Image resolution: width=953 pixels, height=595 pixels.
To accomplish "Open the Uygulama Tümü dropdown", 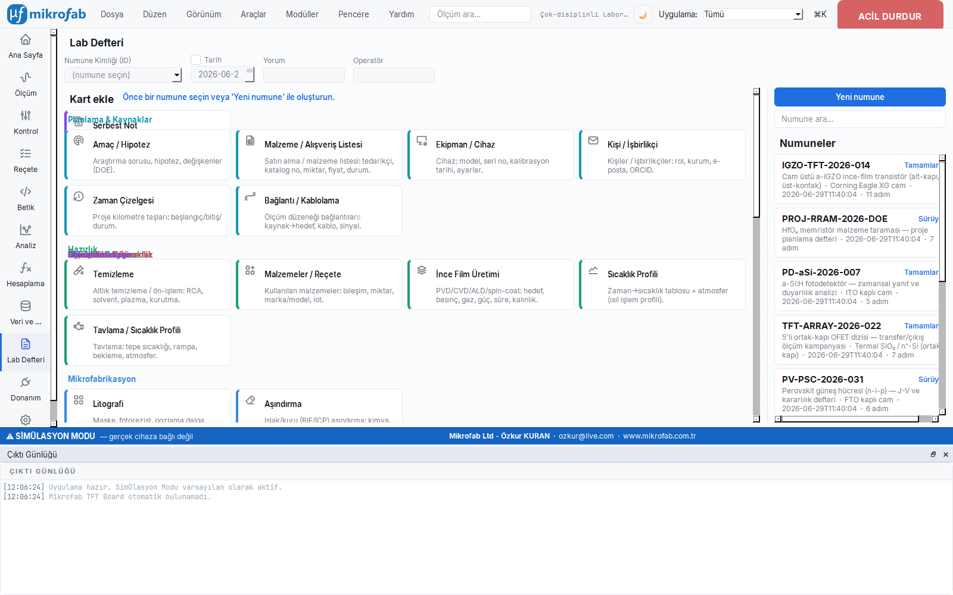I will [753, 14].
